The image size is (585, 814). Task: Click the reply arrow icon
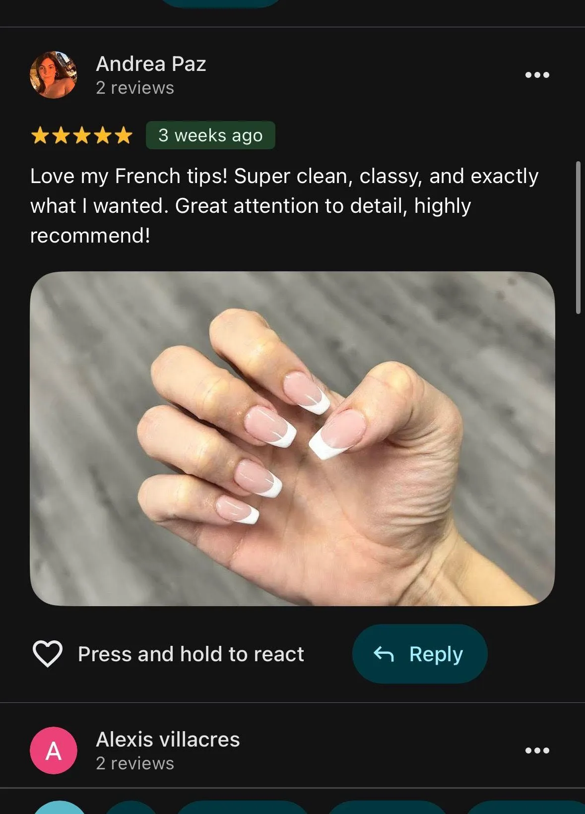point(384,654)
